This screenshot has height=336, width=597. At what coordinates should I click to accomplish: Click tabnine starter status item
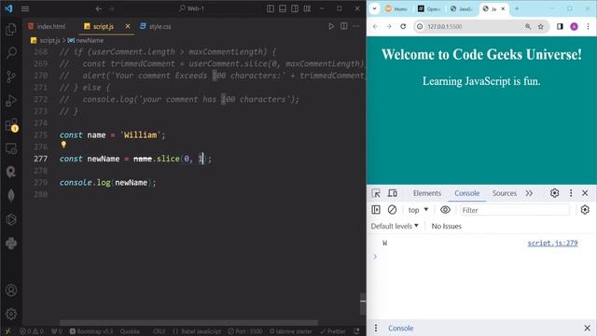click(291, 331)
